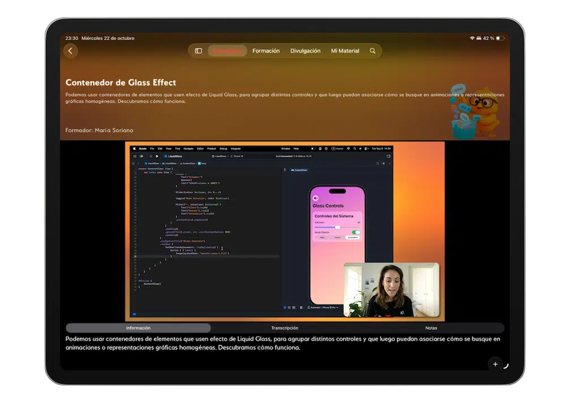Click the Library plus icon in Xcode toolbar

click(x=141, y=157)
